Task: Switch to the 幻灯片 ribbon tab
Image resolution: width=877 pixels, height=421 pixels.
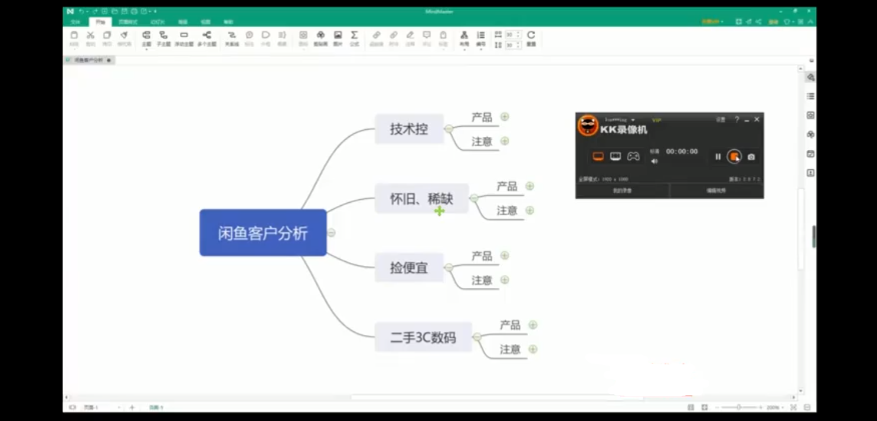Action: pyautogui.click(x=158, y=22)
